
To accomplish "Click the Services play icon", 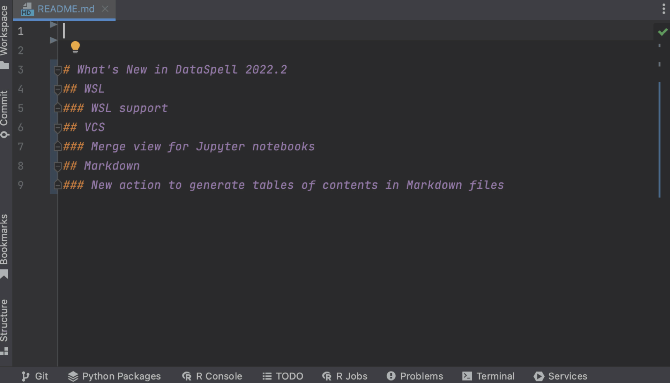I will 538,376.
